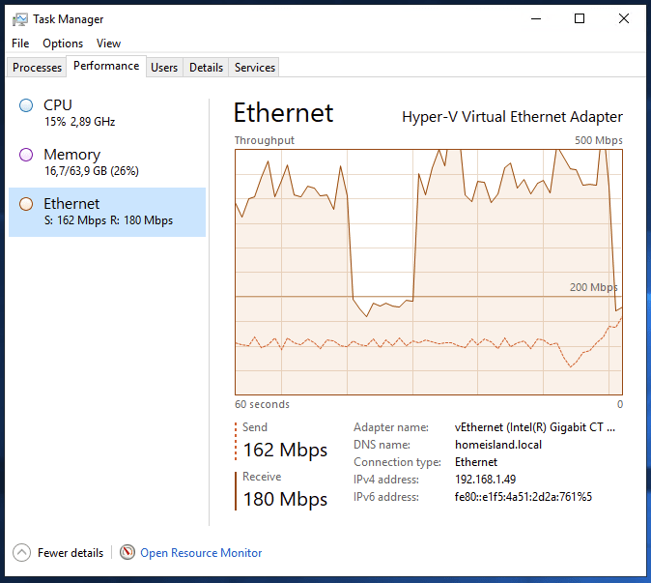This screenshot has height=583, width=651.
Task: Click the Resource Monitor gauge icon
Action: point(127,552)
